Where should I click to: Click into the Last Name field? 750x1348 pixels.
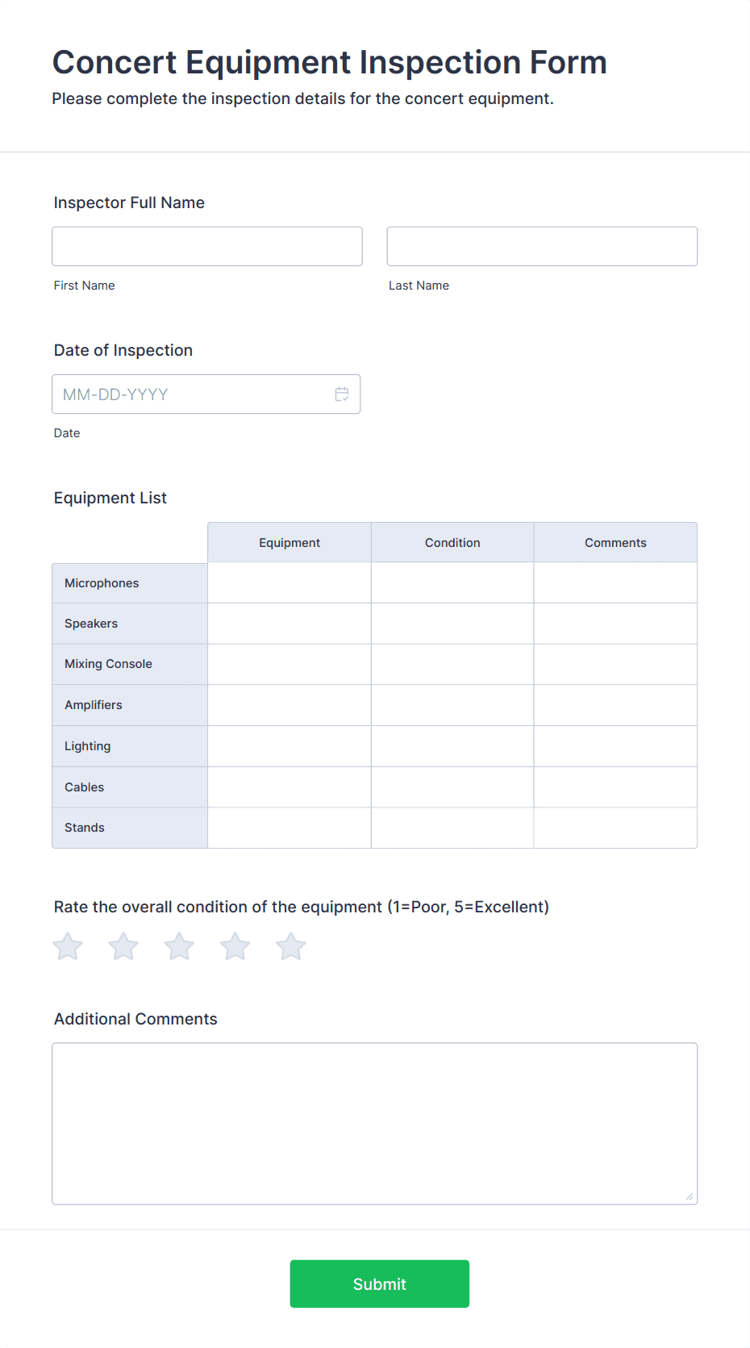(x=542, y=246)
